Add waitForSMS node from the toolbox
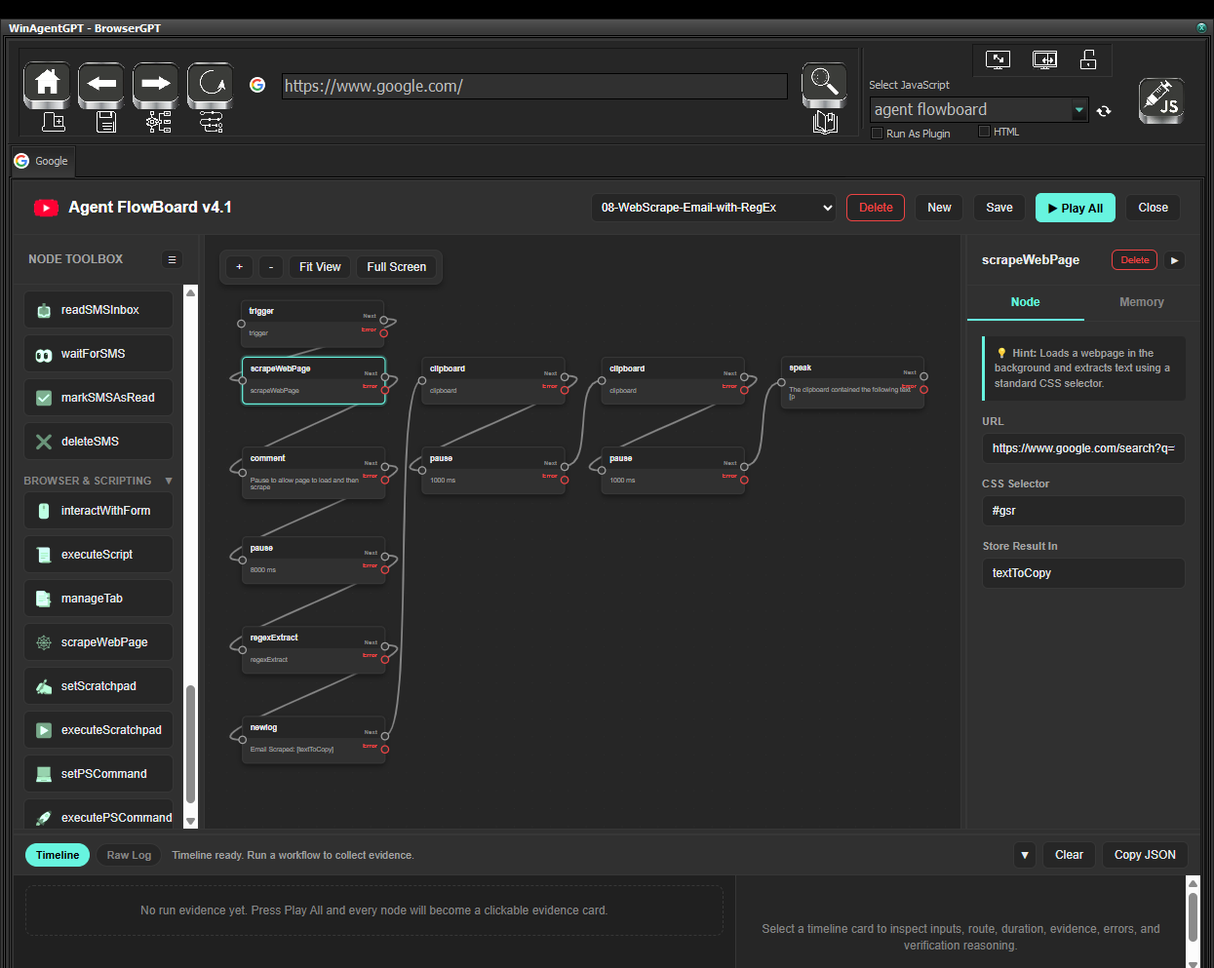The width and height of the screenshot is (1214, 968). click(98, 354)
